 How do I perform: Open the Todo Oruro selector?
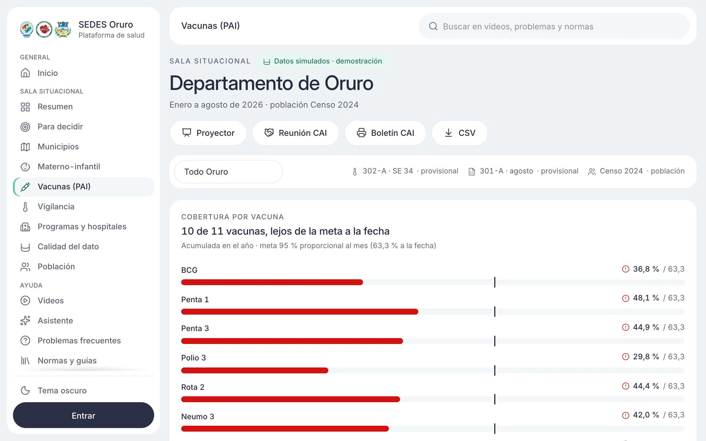229,172
